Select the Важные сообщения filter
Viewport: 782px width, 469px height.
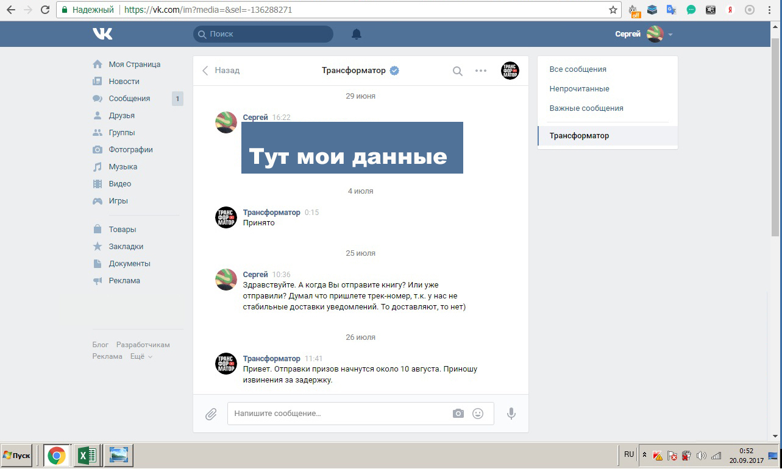click(x=586, y=108)
